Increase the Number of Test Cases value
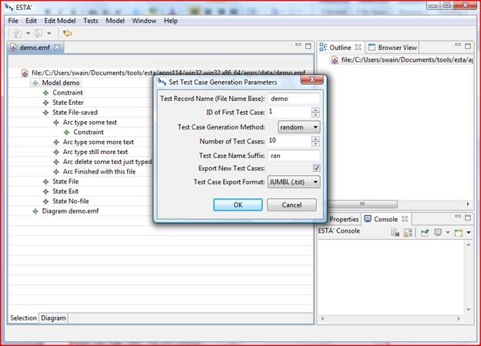Screen dimensions: 481x346 (x=316, y=138)
